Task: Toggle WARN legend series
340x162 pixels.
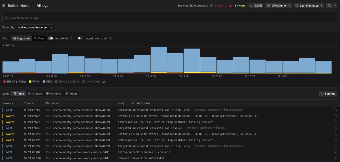Action: 35,82
